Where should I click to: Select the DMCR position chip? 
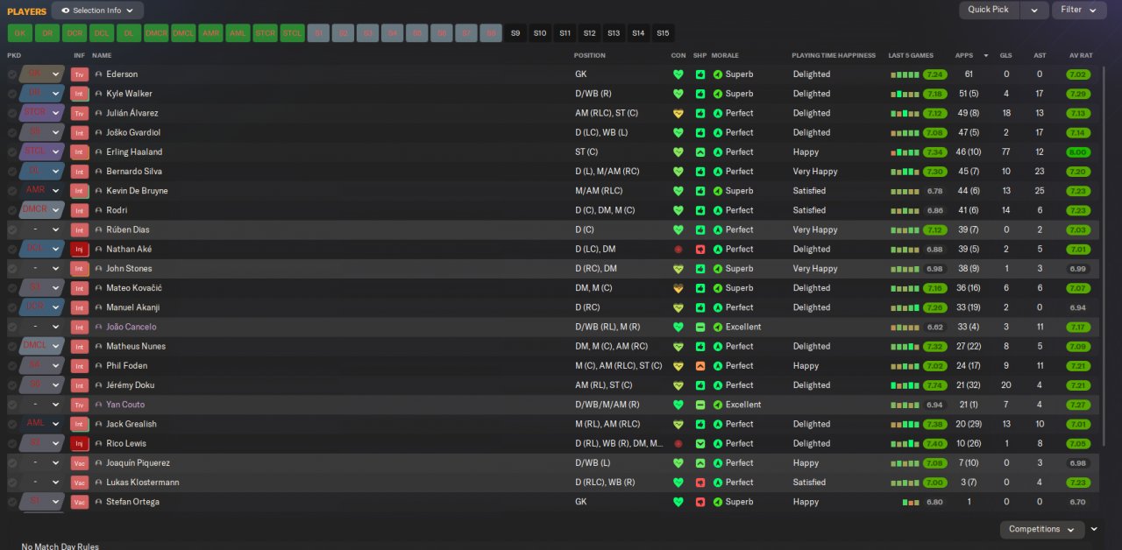coord(156,33)
